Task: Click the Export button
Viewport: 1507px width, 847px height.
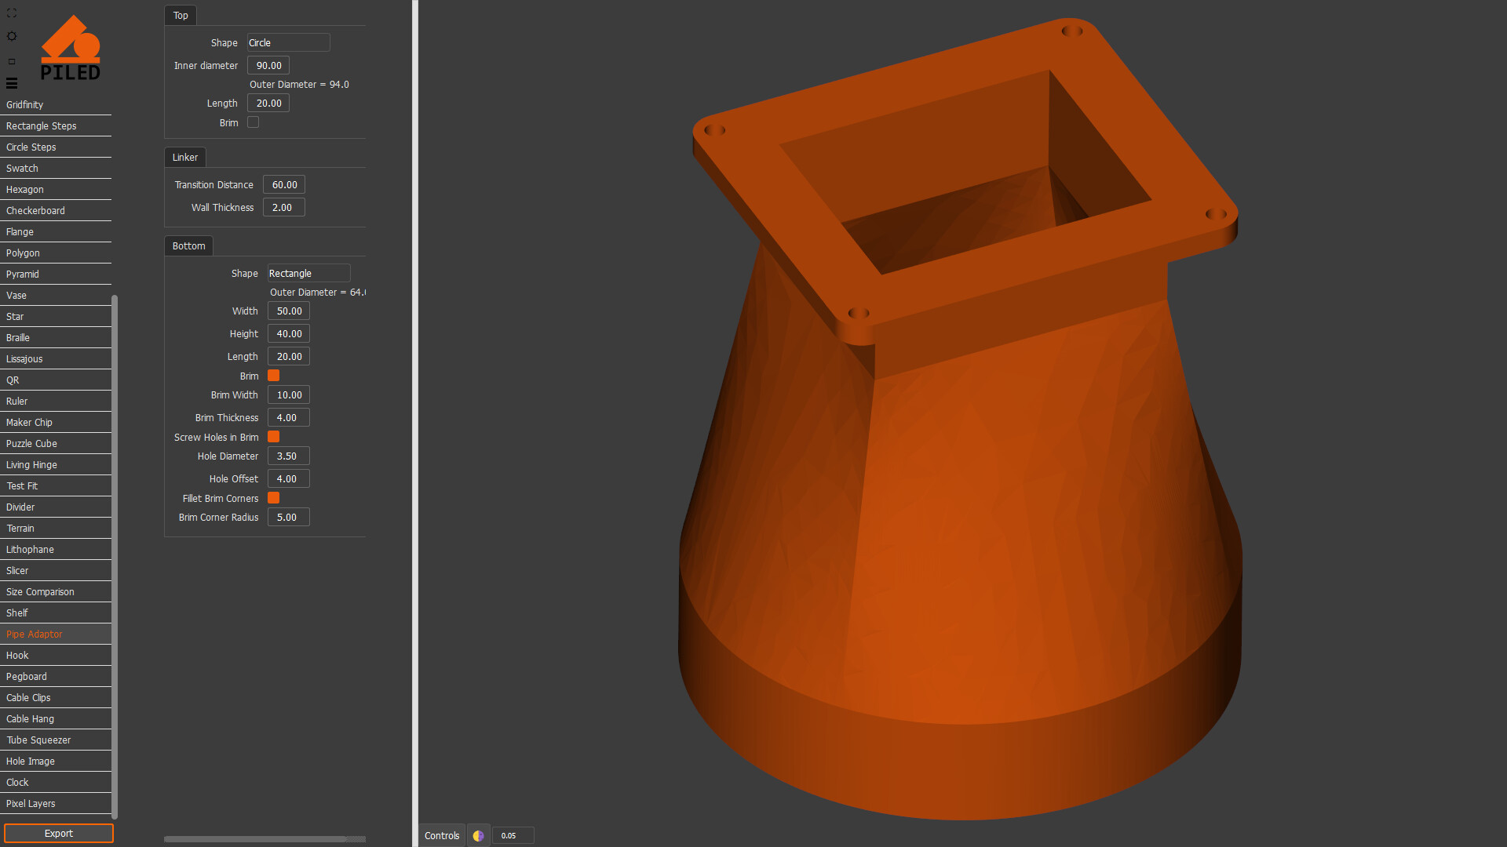Action: point(58,833)
